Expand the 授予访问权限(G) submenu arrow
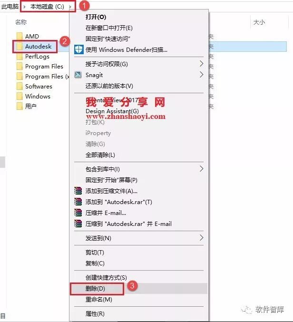Screen dimensions: 293x322 201,64
